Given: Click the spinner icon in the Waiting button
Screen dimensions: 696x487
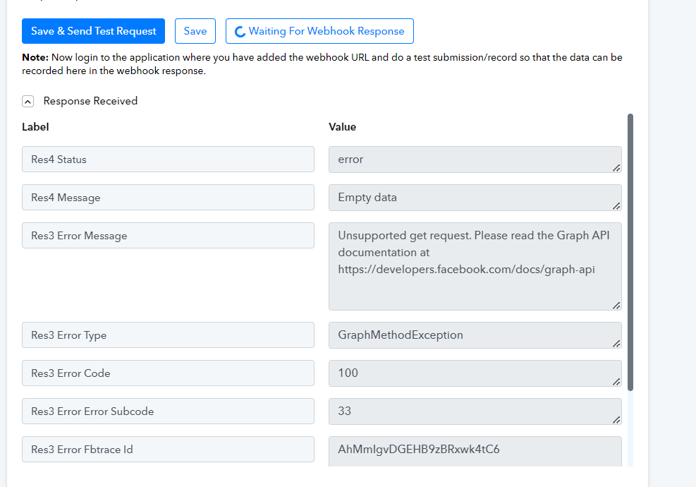Looking at the screenshot, I should pos(240,32).
